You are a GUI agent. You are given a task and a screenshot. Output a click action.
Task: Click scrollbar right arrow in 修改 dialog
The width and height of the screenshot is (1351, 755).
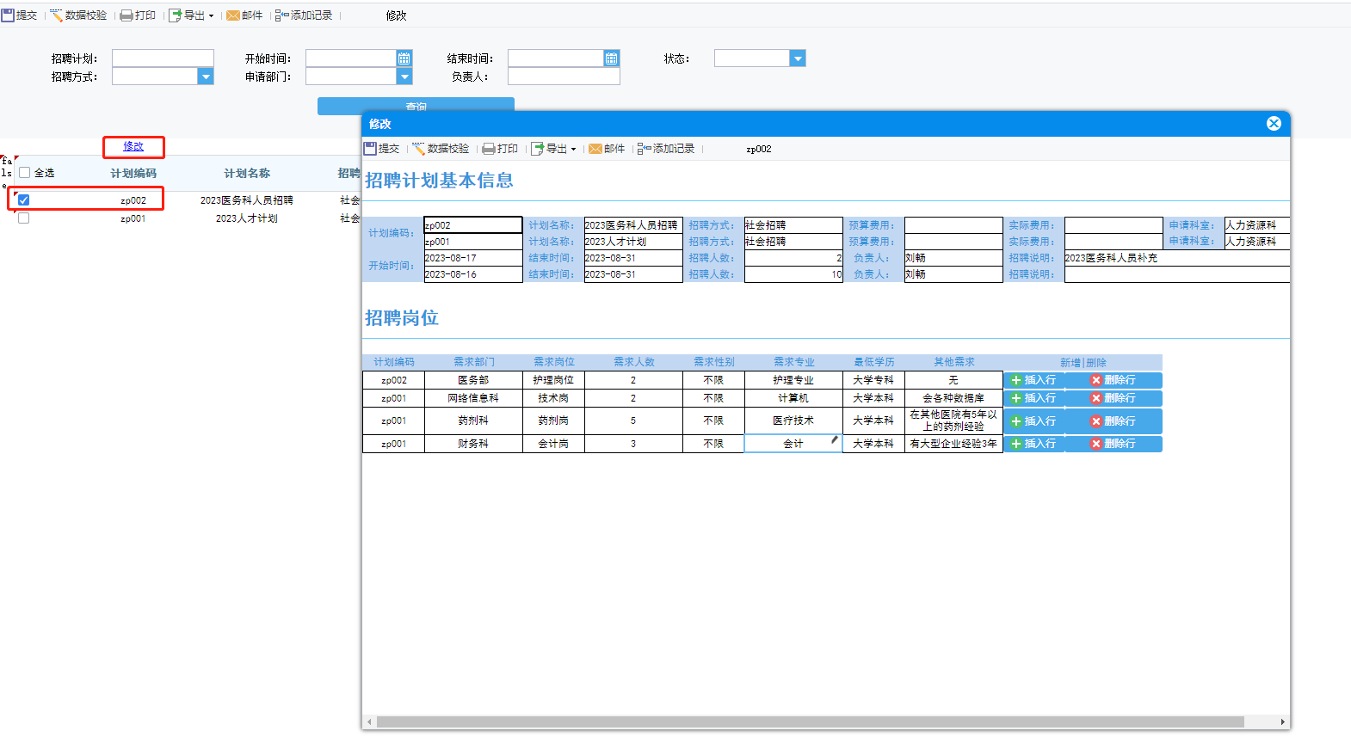(x=1282, y=722)
